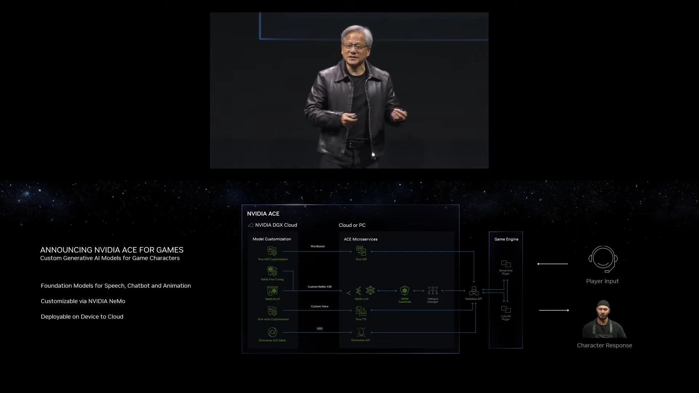Viewport: 699px width, 393px height.
Task: Click the Riva ASR microservice icon
Action: (361, 251)
